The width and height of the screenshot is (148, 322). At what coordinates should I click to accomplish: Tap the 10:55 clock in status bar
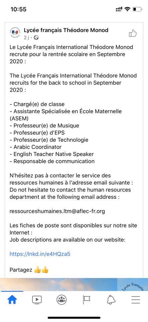coord(18,9)
